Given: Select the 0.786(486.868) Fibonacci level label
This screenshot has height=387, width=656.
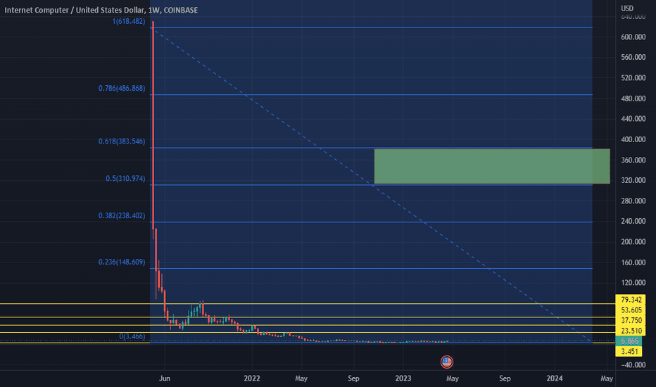Looking at the screenshot, I should 122,88.
